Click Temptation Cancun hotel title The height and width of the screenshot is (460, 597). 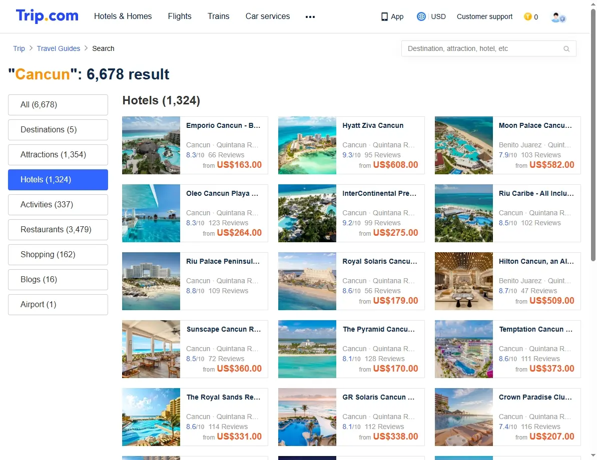coord(536,329)
